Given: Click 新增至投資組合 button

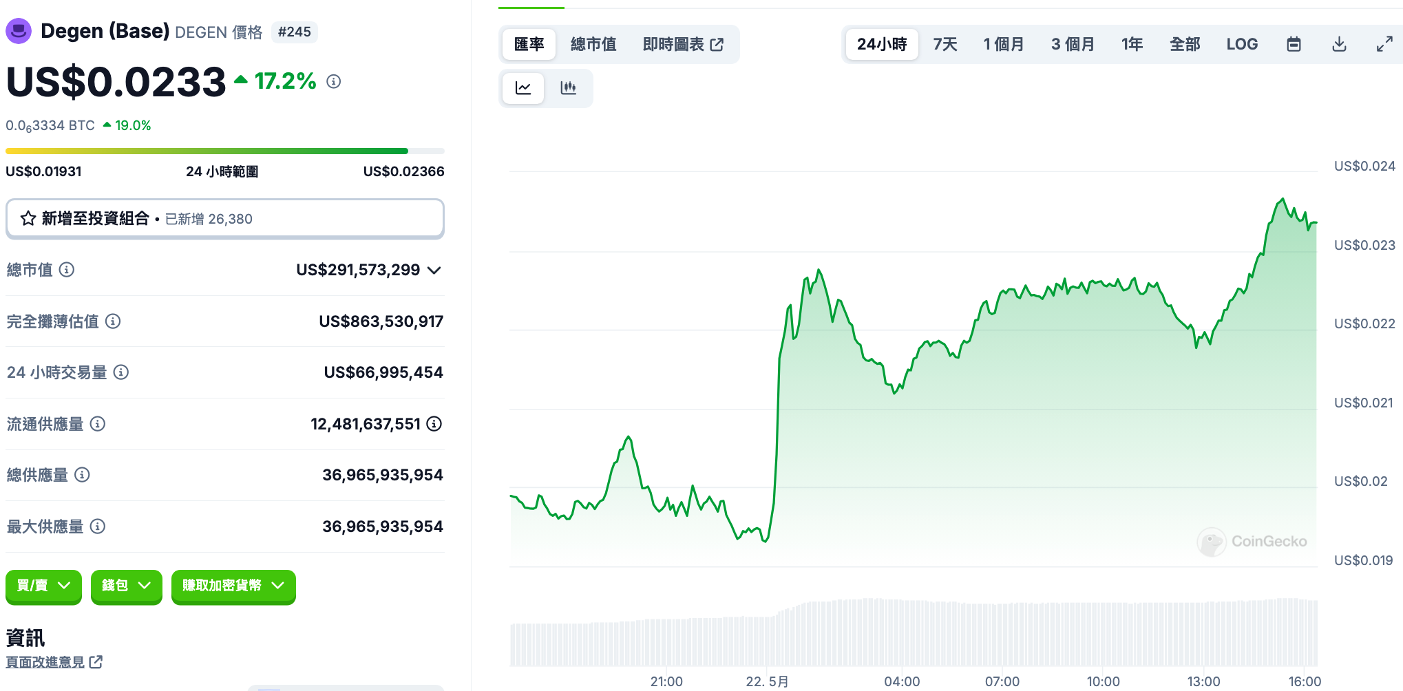Looking at the screenshot, I should [224, 219].
